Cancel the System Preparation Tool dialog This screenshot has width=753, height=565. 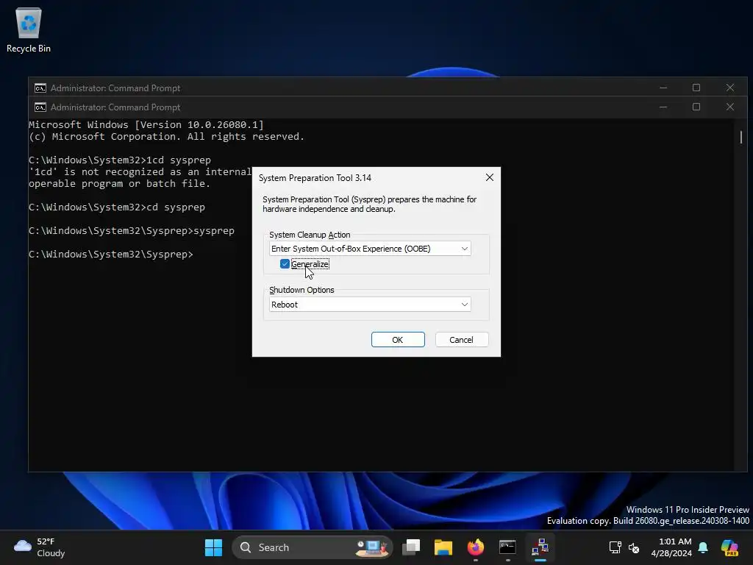(462, 340)
